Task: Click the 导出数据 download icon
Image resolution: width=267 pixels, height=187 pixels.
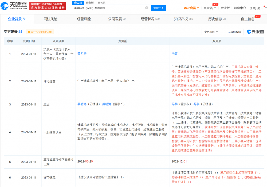Action: pyautogui.click(x=228, y=32)
